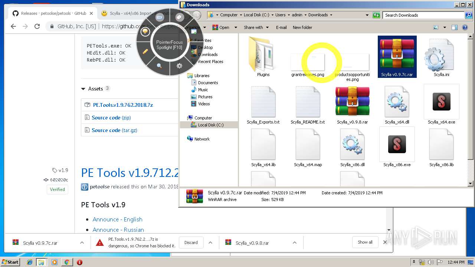Screen dimensions: 475x267
Task: Select Scylla_x64.dll file
Action: coord(397,105)
